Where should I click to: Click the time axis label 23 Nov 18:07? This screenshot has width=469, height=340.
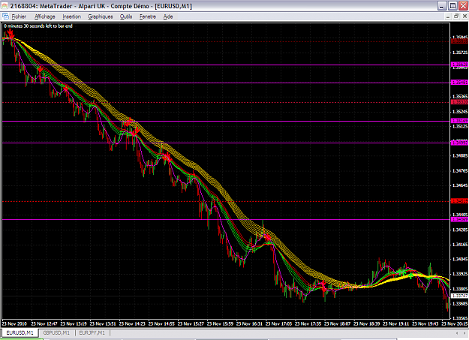tap(338, 323)
